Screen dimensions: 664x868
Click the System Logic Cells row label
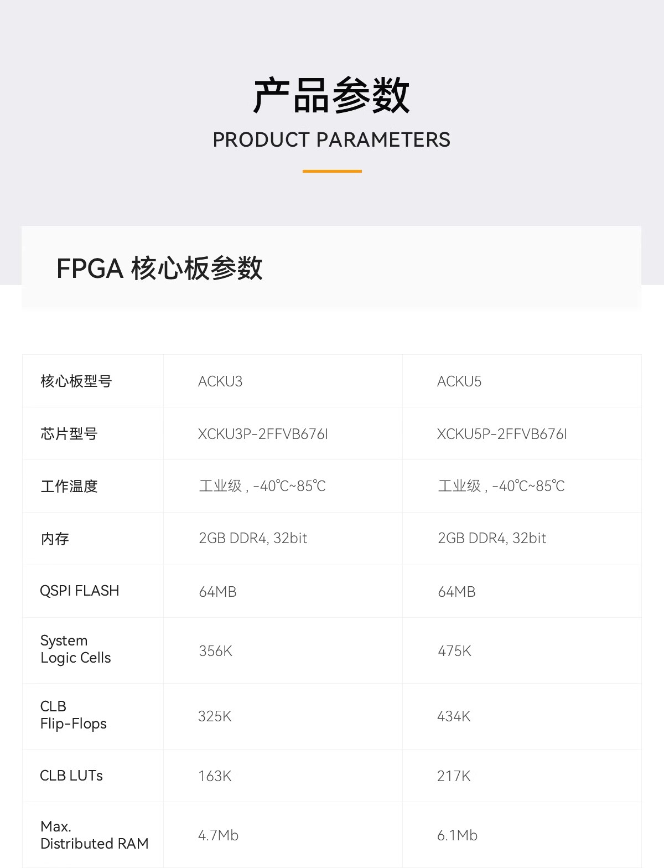76,649
